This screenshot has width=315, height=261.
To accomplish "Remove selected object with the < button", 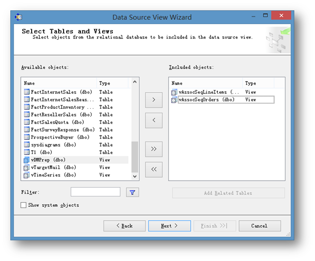I will click(x=154, y=120).
